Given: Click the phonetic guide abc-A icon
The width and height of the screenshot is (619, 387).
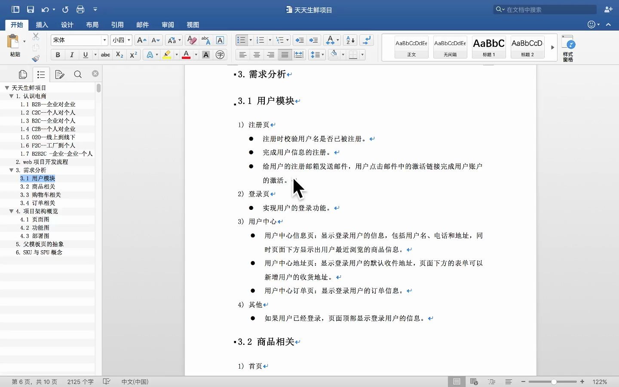Looking at the screenshot, I should coord(205,40).
